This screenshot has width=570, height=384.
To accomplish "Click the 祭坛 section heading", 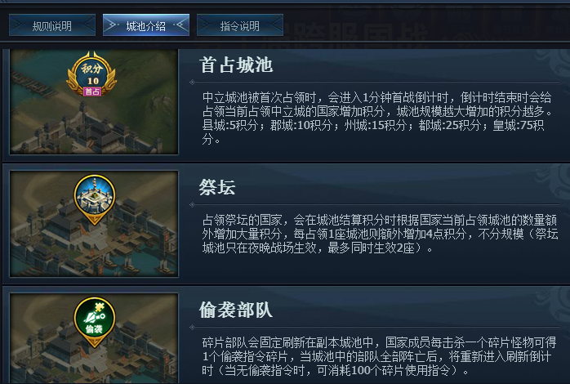I will pyautogui.click(x=217, y=187).
